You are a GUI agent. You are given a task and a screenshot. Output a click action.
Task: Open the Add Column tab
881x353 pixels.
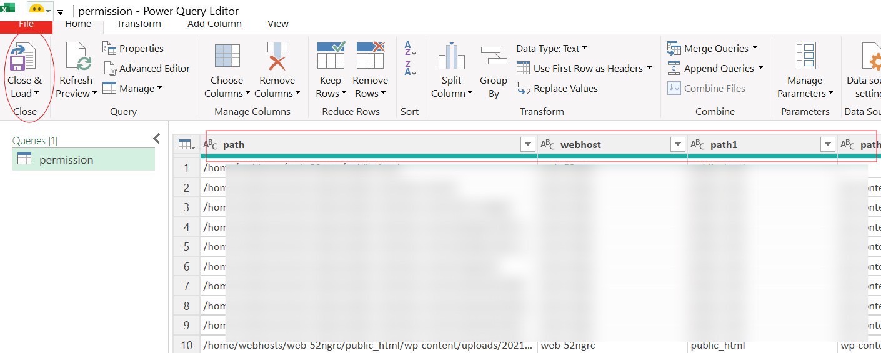coord(214,24)
